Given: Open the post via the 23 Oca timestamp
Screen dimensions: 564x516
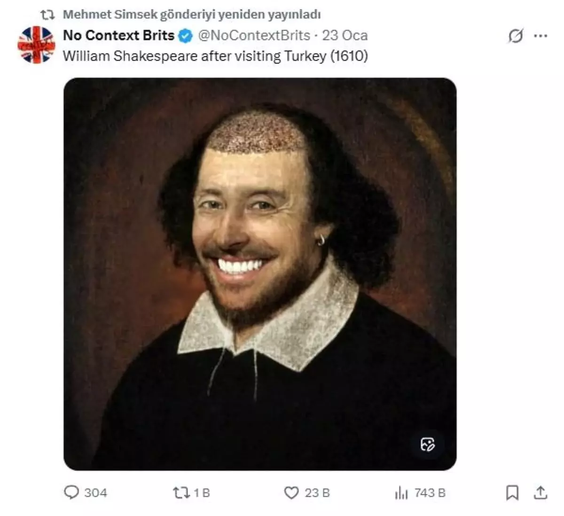Looking at the screenshot, I should coord(345,35).
